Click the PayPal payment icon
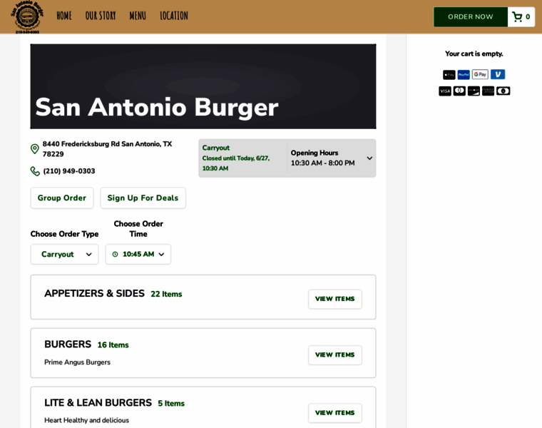Screen dimensions: 542x428 coord(464,75)
